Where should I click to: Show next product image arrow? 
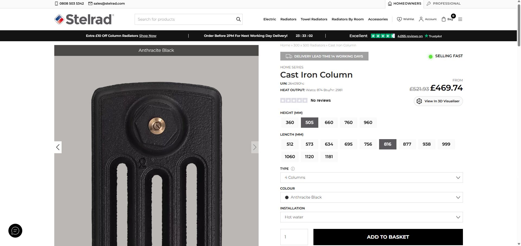[x=255, y=147]
